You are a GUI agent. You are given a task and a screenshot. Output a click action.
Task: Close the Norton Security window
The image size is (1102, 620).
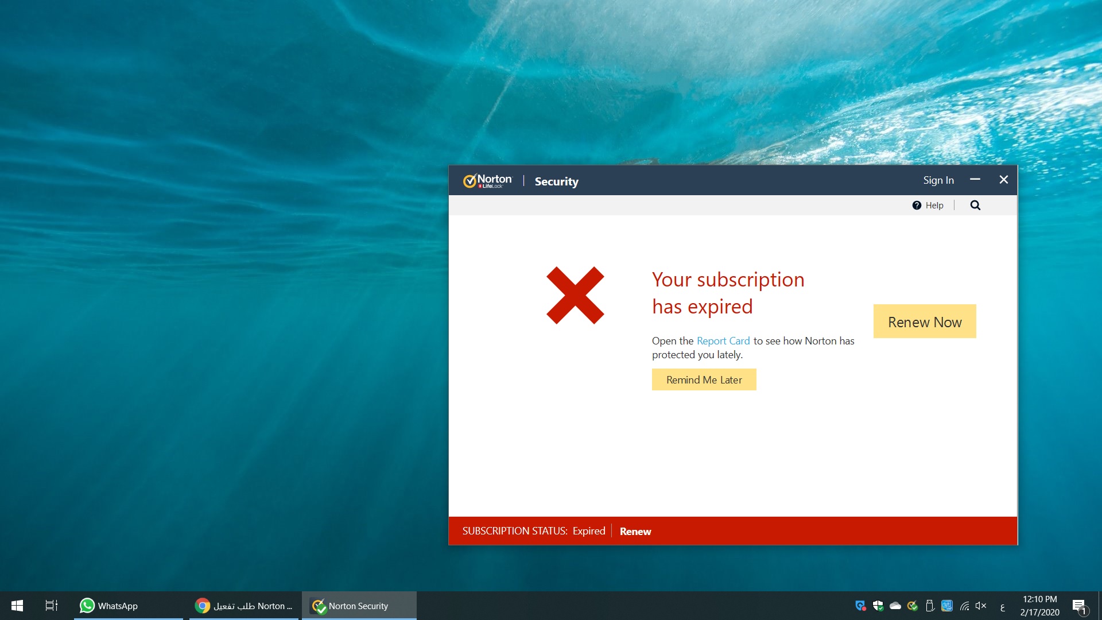click(1004, 180)
